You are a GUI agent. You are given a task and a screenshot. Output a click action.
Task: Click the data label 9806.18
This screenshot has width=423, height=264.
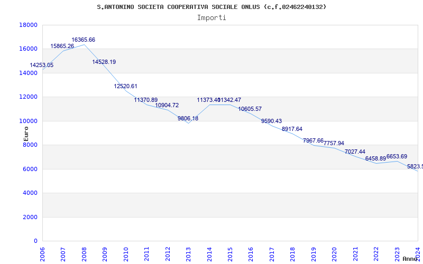pos(188,118)
